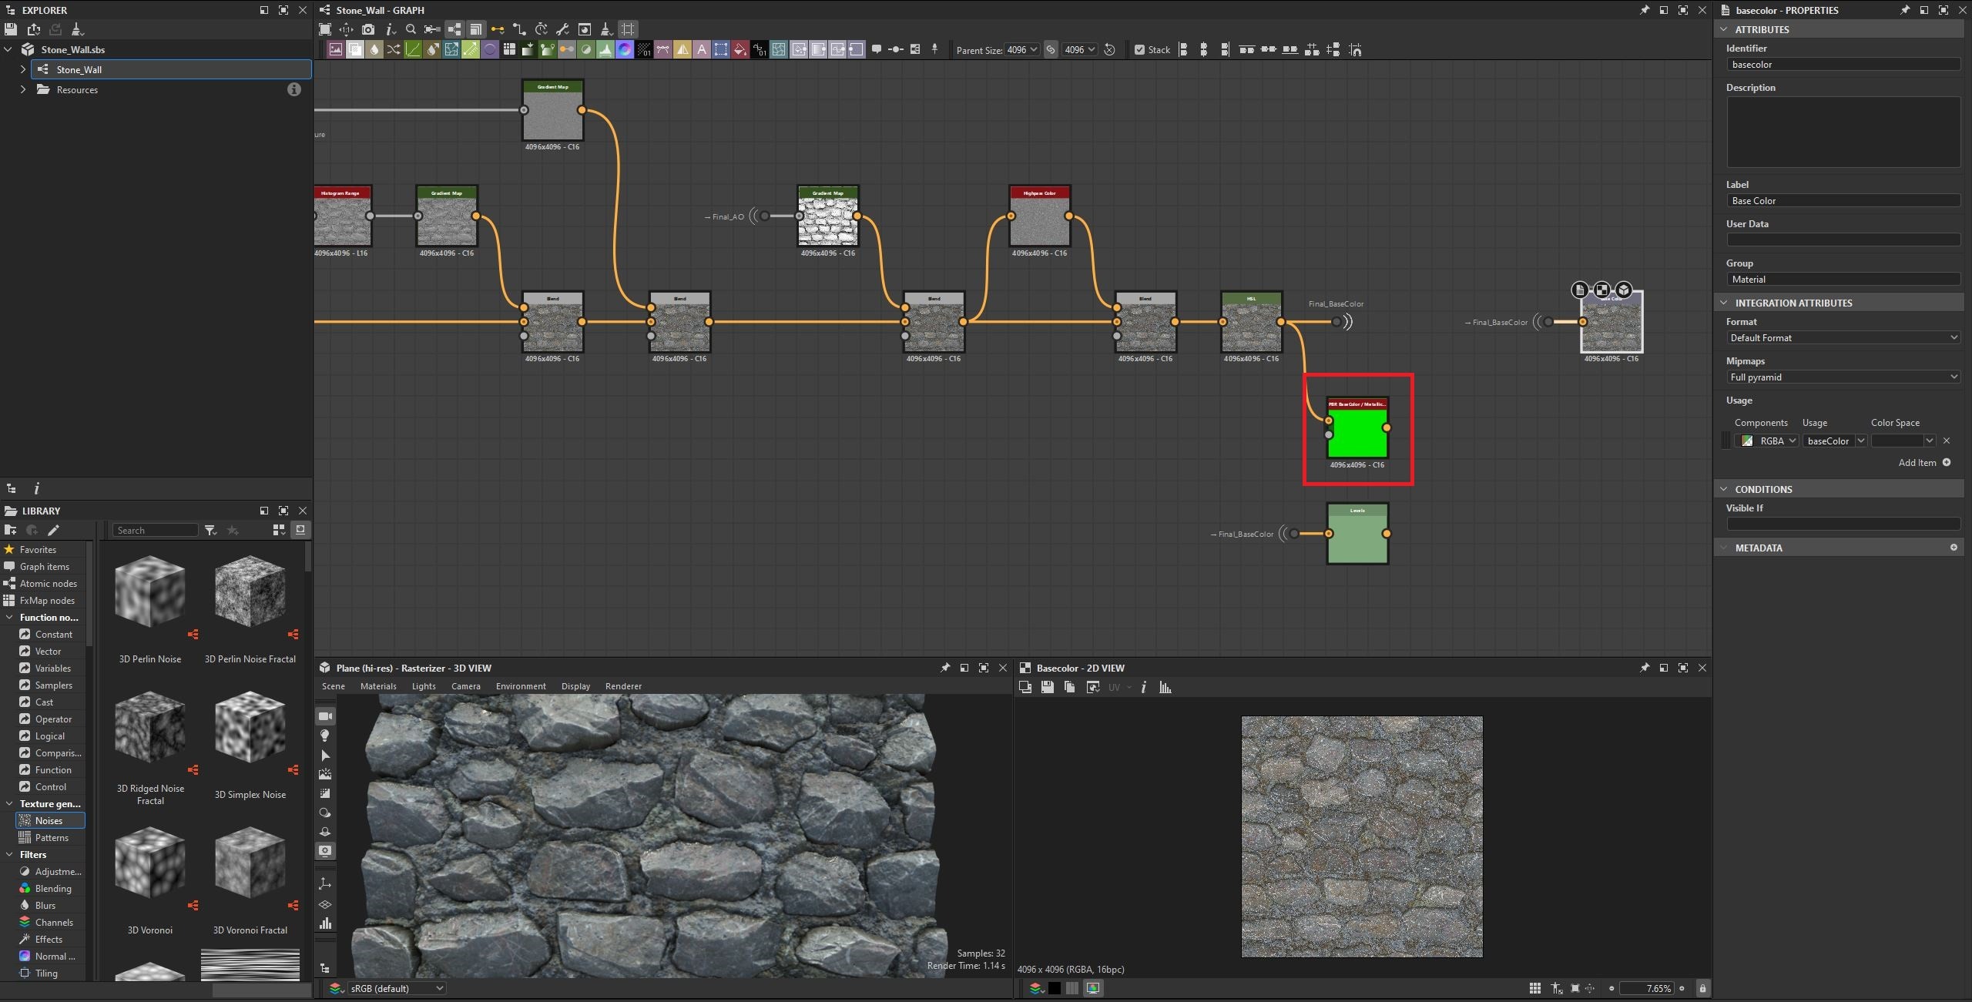The image size is (1972, 1002).
Task: Toggle the Stack checkbox
Action: [x=1139, y=50]
